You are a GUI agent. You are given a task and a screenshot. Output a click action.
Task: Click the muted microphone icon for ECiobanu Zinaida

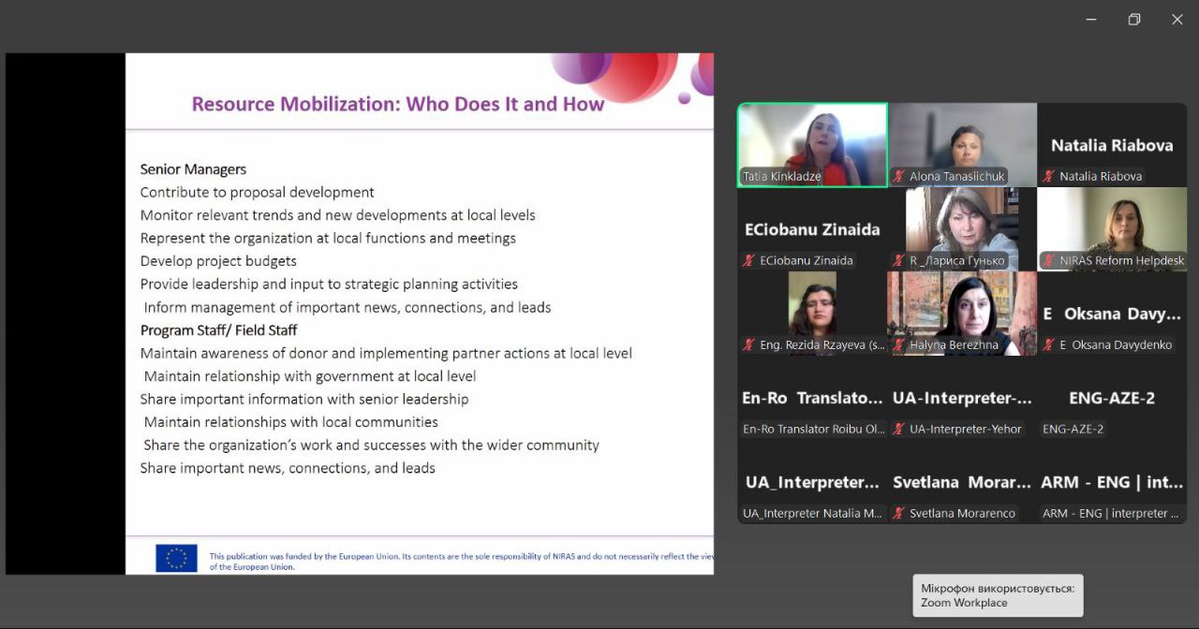[749, 260]
